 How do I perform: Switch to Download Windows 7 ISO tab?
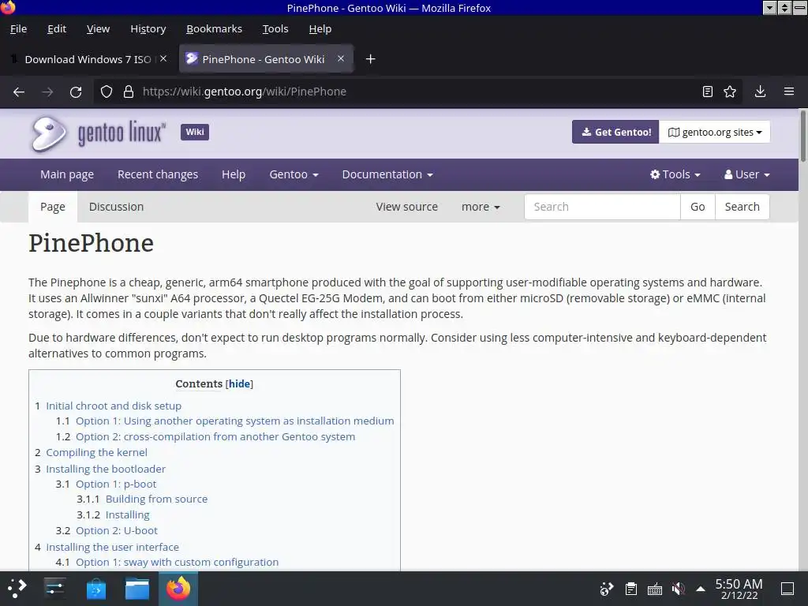[x=88, y=59]
